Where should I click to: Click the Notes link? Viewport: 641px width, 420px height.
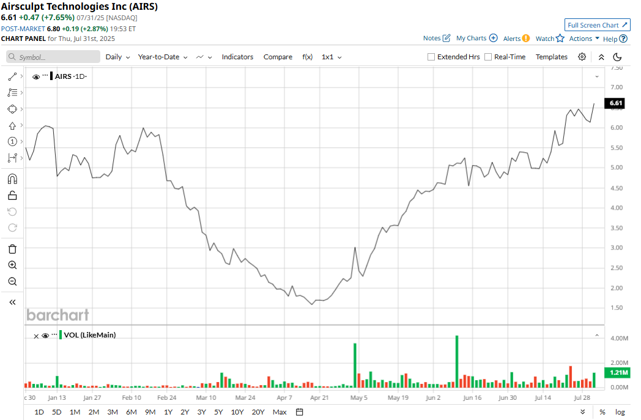432,38
